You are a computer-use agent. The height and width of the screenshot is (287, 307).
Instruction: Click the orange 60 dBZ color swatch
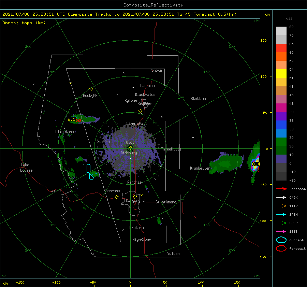(281, 56)
